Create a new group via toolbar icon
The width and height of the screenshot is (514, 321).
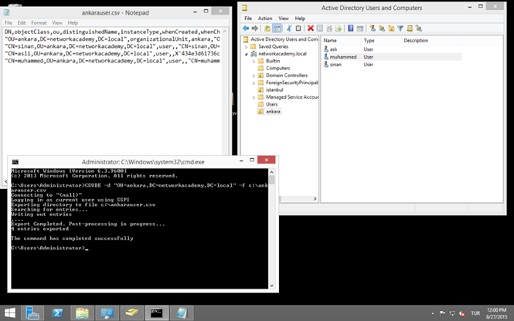382,29
